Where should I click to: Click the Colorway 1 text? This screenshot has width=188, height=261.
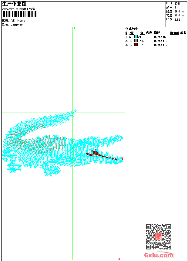pos(18,25)
